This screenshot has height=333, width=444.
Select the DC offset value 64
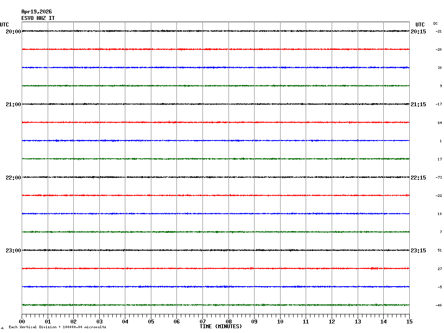pyautogui.click(x=440, y=123)
